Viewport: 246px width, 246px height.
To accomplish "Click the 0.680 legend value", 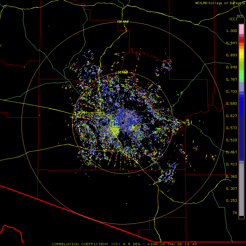I will click(x=232, y=104).
